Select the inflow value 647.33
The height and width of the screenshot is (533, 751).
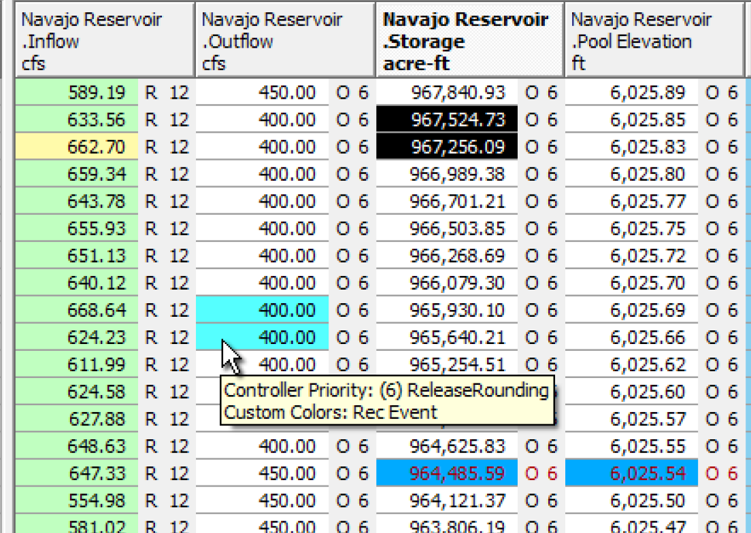coord(78,473)
